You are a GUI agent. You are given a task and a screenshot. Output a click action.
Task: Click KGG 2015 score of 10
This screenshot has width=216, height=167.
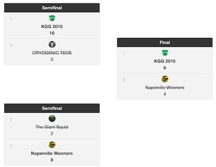(x=52, y=33)
